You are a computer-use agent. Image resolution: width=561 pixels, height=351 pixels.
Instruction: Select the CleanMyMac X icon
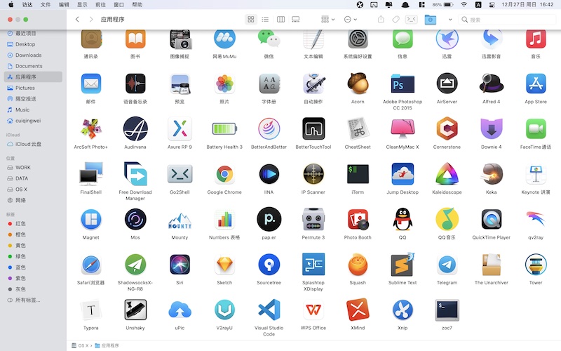(403, 128)
